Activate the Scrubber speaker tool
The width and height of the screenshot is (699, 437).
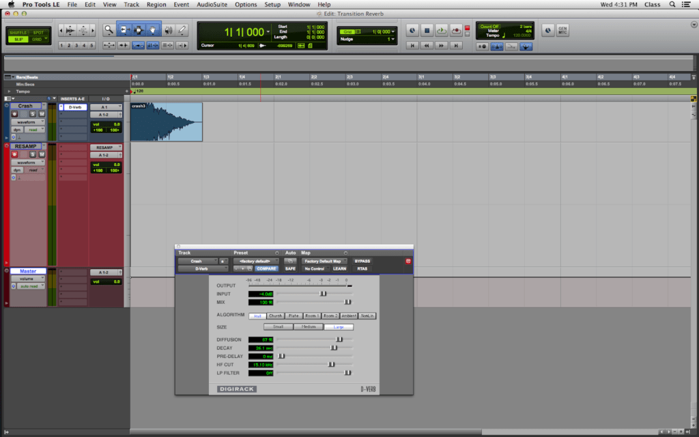click(169, 30)
